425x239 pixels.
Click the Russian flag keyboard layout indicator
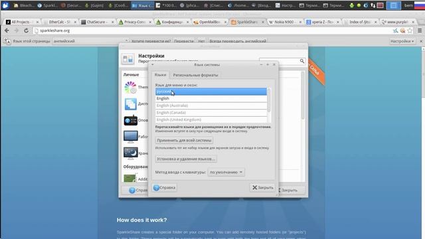[420, 5]
